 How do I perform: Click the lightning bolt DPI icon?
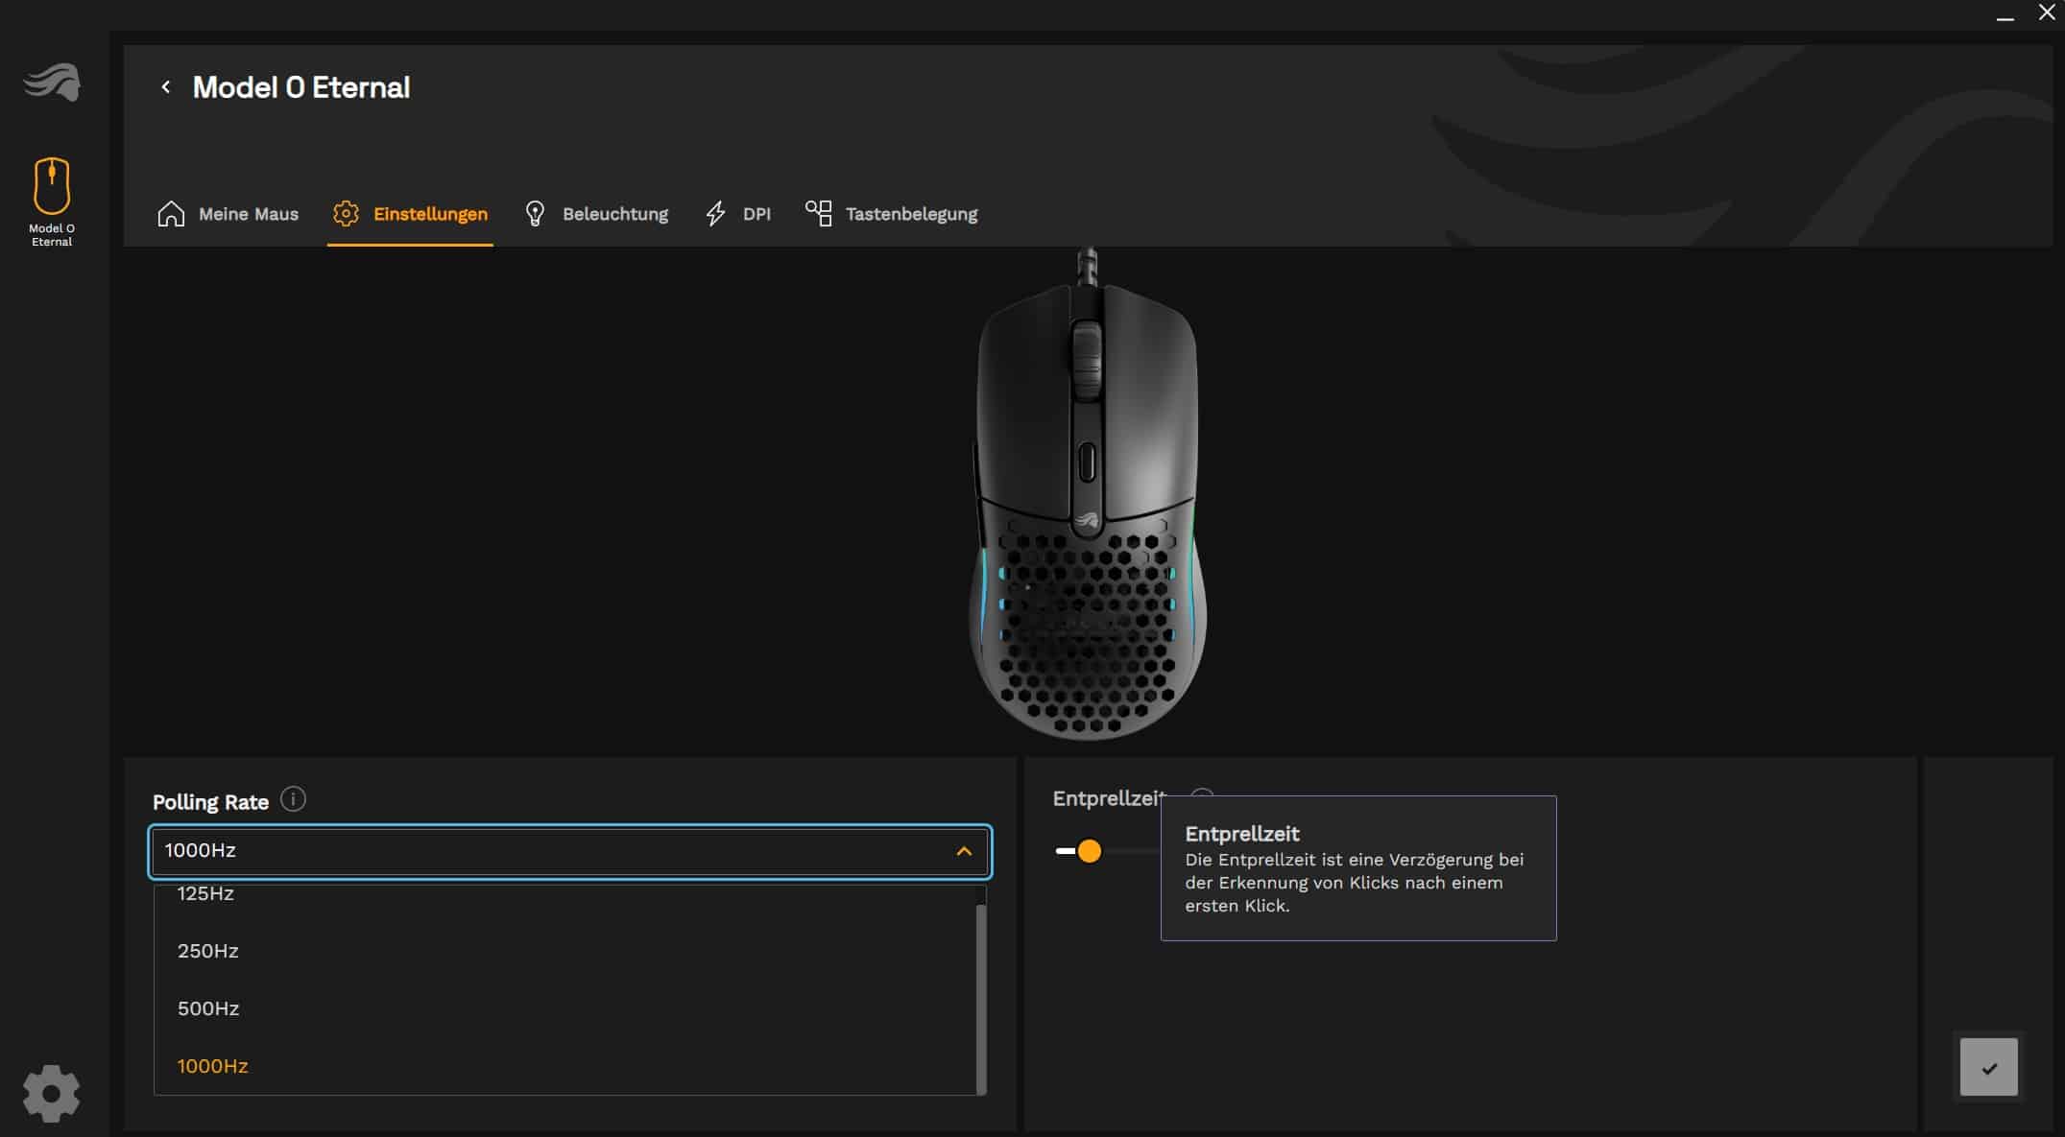tap(716, 214)
